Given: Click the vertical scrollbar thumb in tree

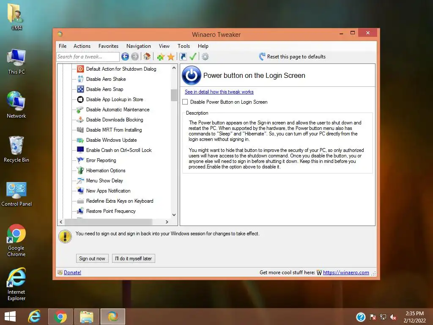Looking at the screenshot, I should pyautogui.click(x=174, y=95).
